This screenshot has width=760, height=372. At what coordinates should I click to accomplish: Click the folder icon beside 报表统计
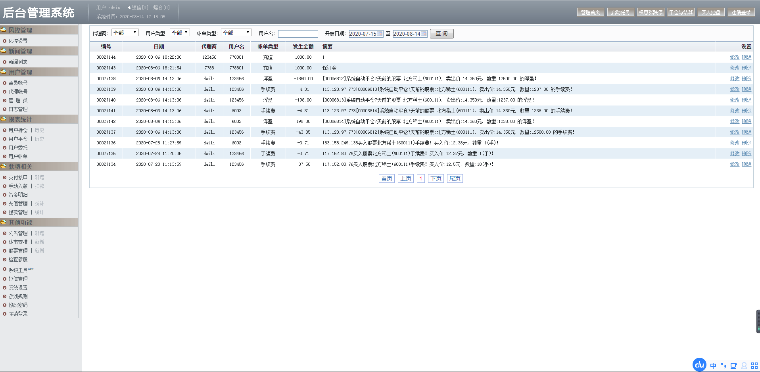pos(4,119)
